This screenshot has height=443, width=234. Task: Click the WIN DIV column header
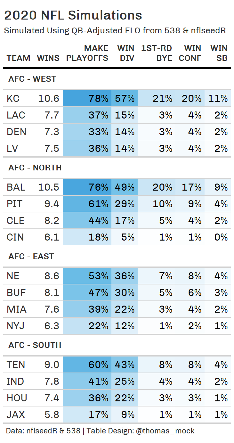(x=125, y=53)
